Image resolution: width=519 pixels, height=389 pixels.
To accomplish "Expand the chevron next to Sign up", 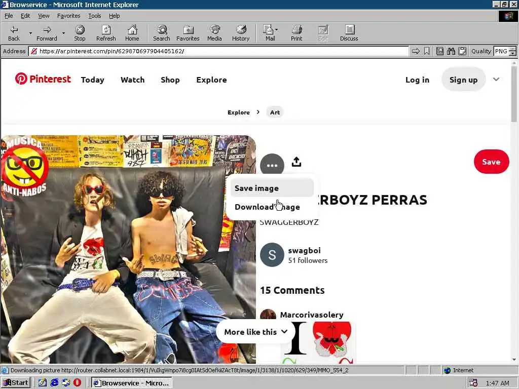I will (x=496, y=80).
